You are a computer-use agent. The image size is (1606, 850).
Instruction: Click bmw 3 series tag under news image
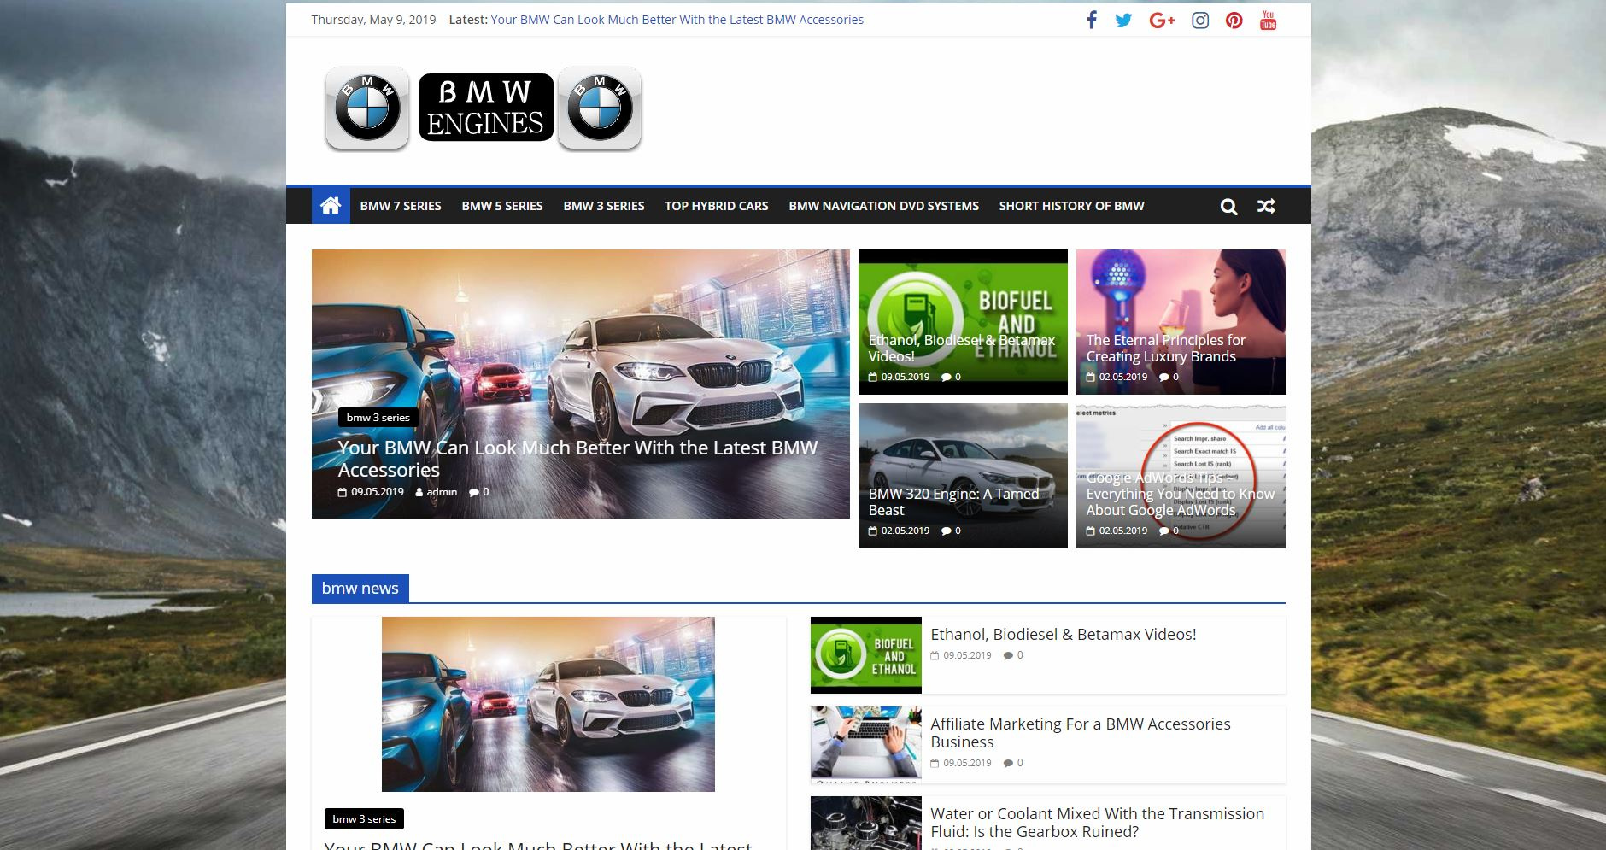[x=364, y=818]
